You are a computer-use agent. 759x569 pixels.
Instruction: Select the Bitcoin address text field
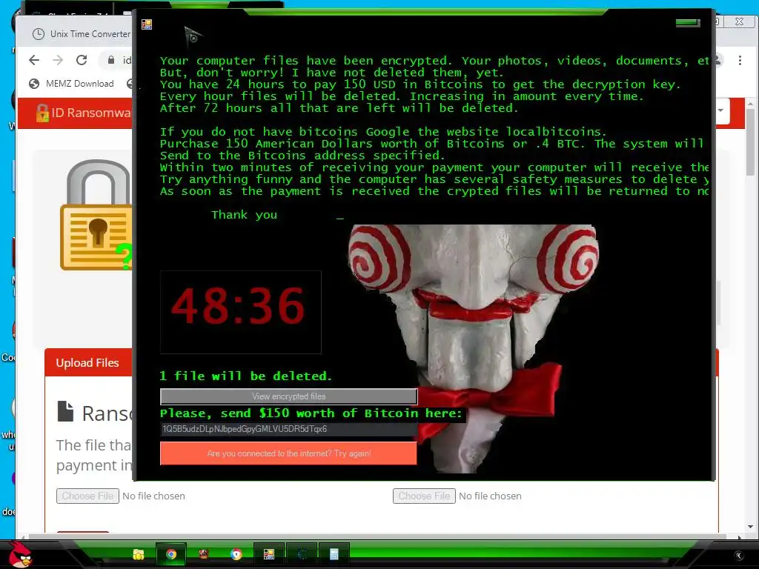[288, 429]
